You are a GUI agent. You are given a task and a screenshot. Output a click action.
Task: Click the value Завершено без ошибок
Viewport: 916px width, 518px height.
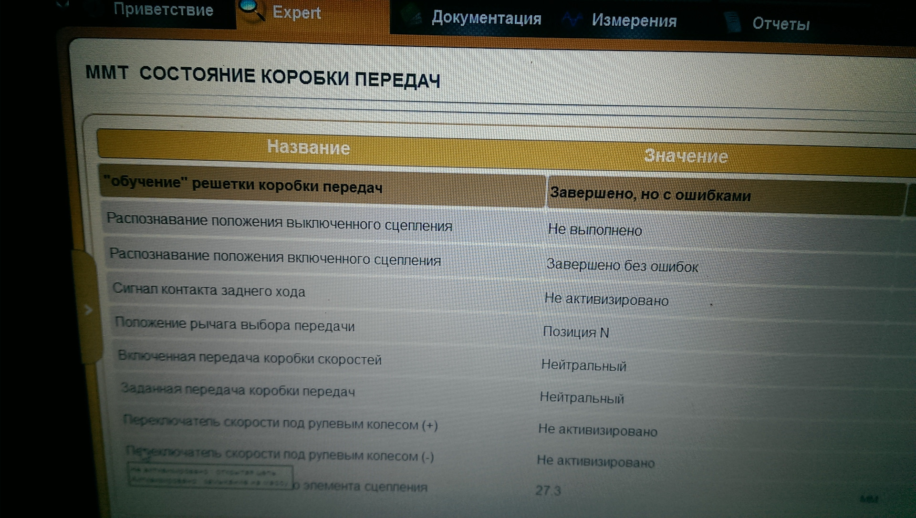[x=622, y=265]
